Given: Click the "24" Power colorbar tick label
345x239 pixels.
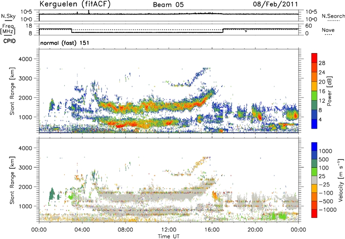Looking at the screenshot, I should [322, 72].
